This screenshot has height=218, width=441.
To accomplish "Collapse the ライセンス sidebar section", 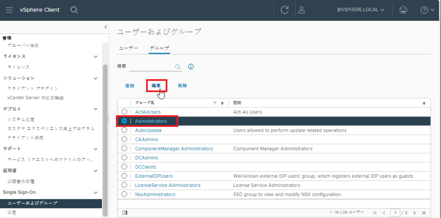I will (96, 57).
